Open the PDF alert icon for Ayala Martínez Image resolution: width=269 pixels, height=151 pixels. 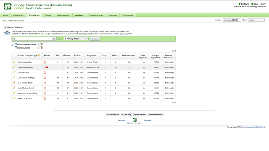click(45, 88)
